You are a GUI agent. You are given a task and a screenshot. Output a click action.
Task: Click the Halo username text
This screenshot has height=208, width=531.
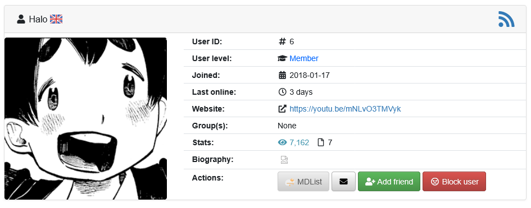(38, 20)
